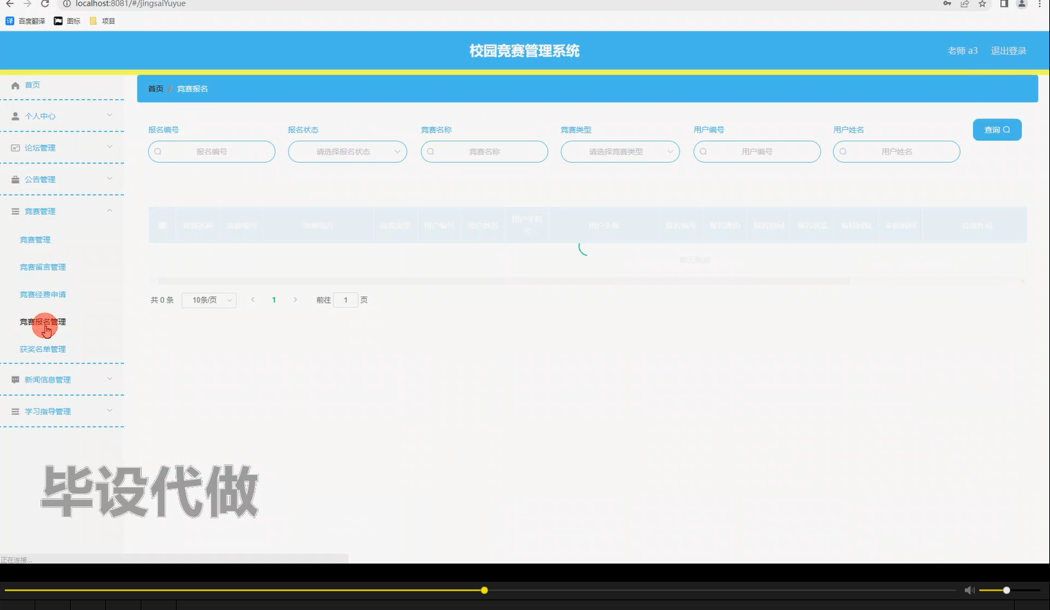
Task: Select the 竞赛管理 list icon
Action: (x=15, y=211)
